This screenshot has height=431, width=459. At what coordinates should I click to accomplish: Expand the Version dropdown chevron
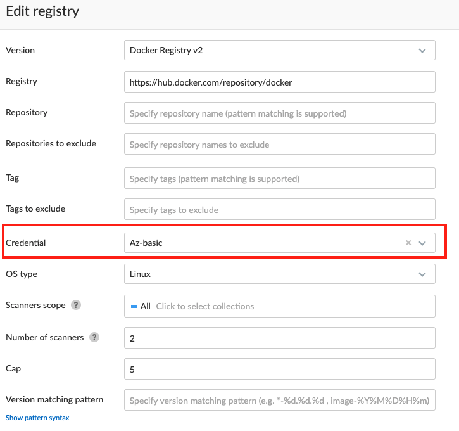pos(422,50)
